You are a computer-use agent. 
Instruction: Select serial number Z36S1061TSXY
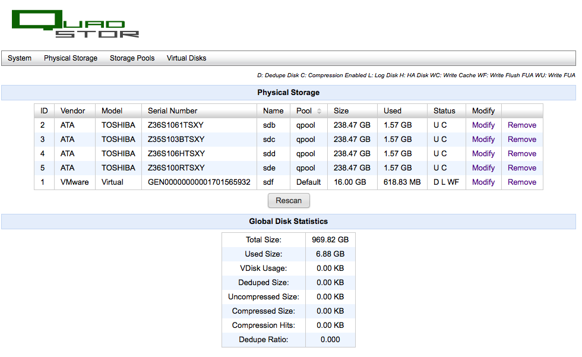[x=176, y=125]
